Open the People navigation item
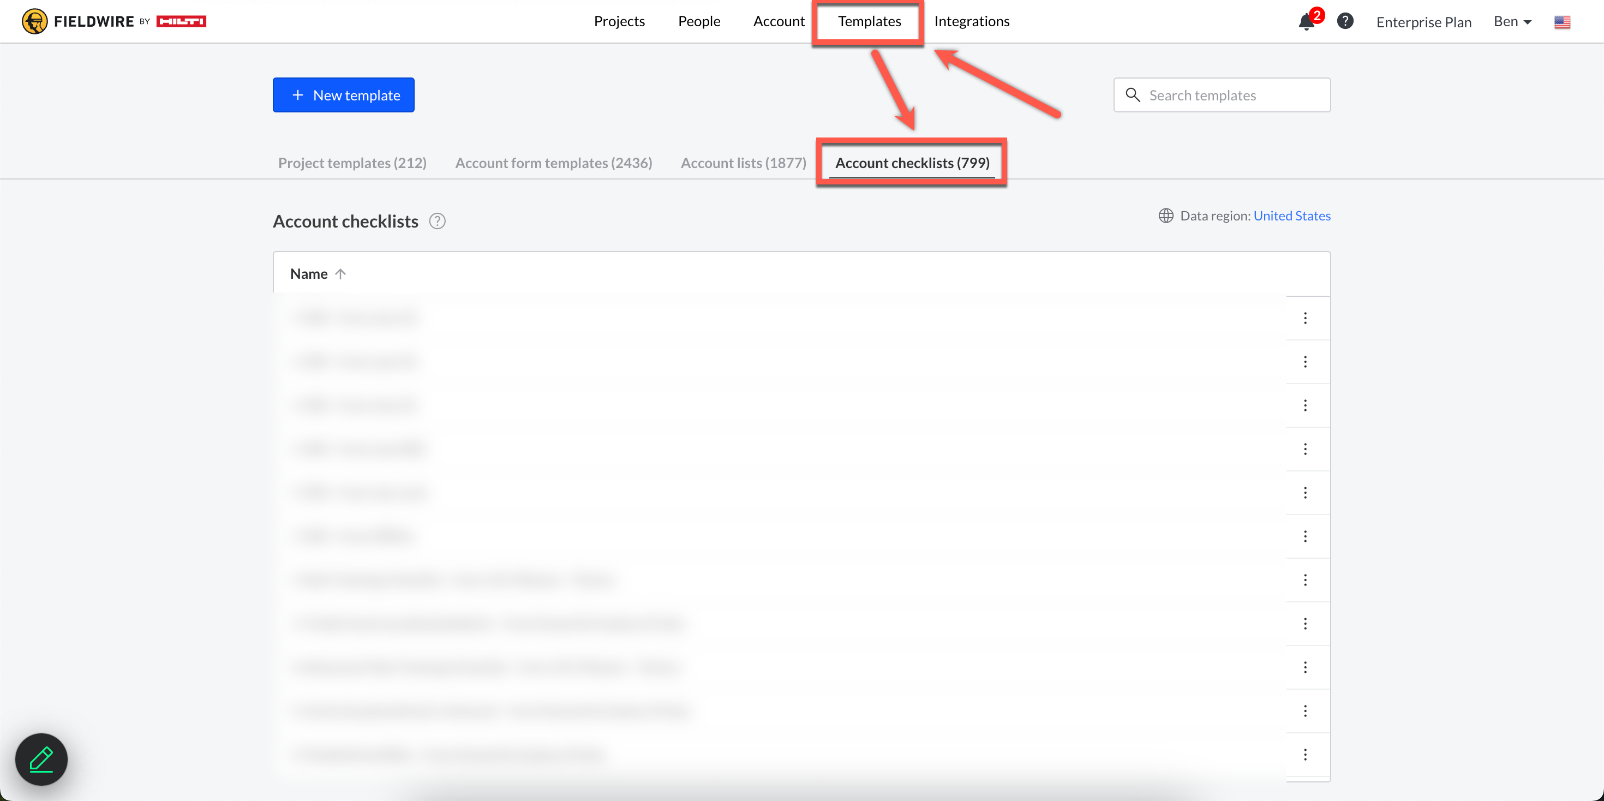This screenshot has width=1604, height=801. click(x=699, y=21)
